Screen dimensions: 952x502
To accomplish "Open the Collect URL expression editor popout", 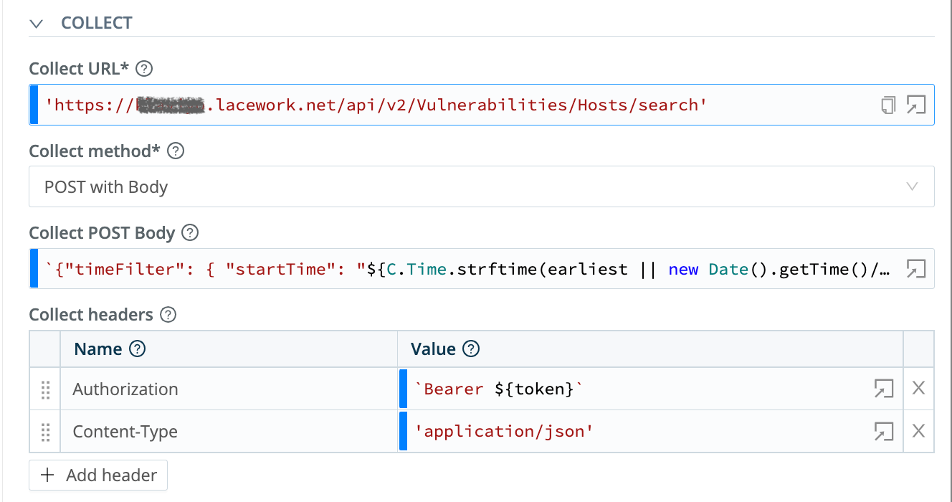I will [916, 104].
